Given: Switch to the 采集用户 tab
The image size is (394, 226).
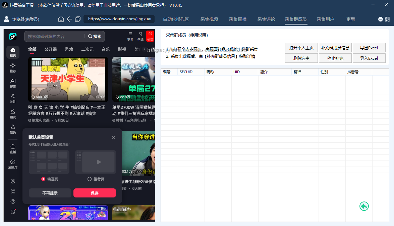Looking at the screenshot, I should (x=325, y=19).
